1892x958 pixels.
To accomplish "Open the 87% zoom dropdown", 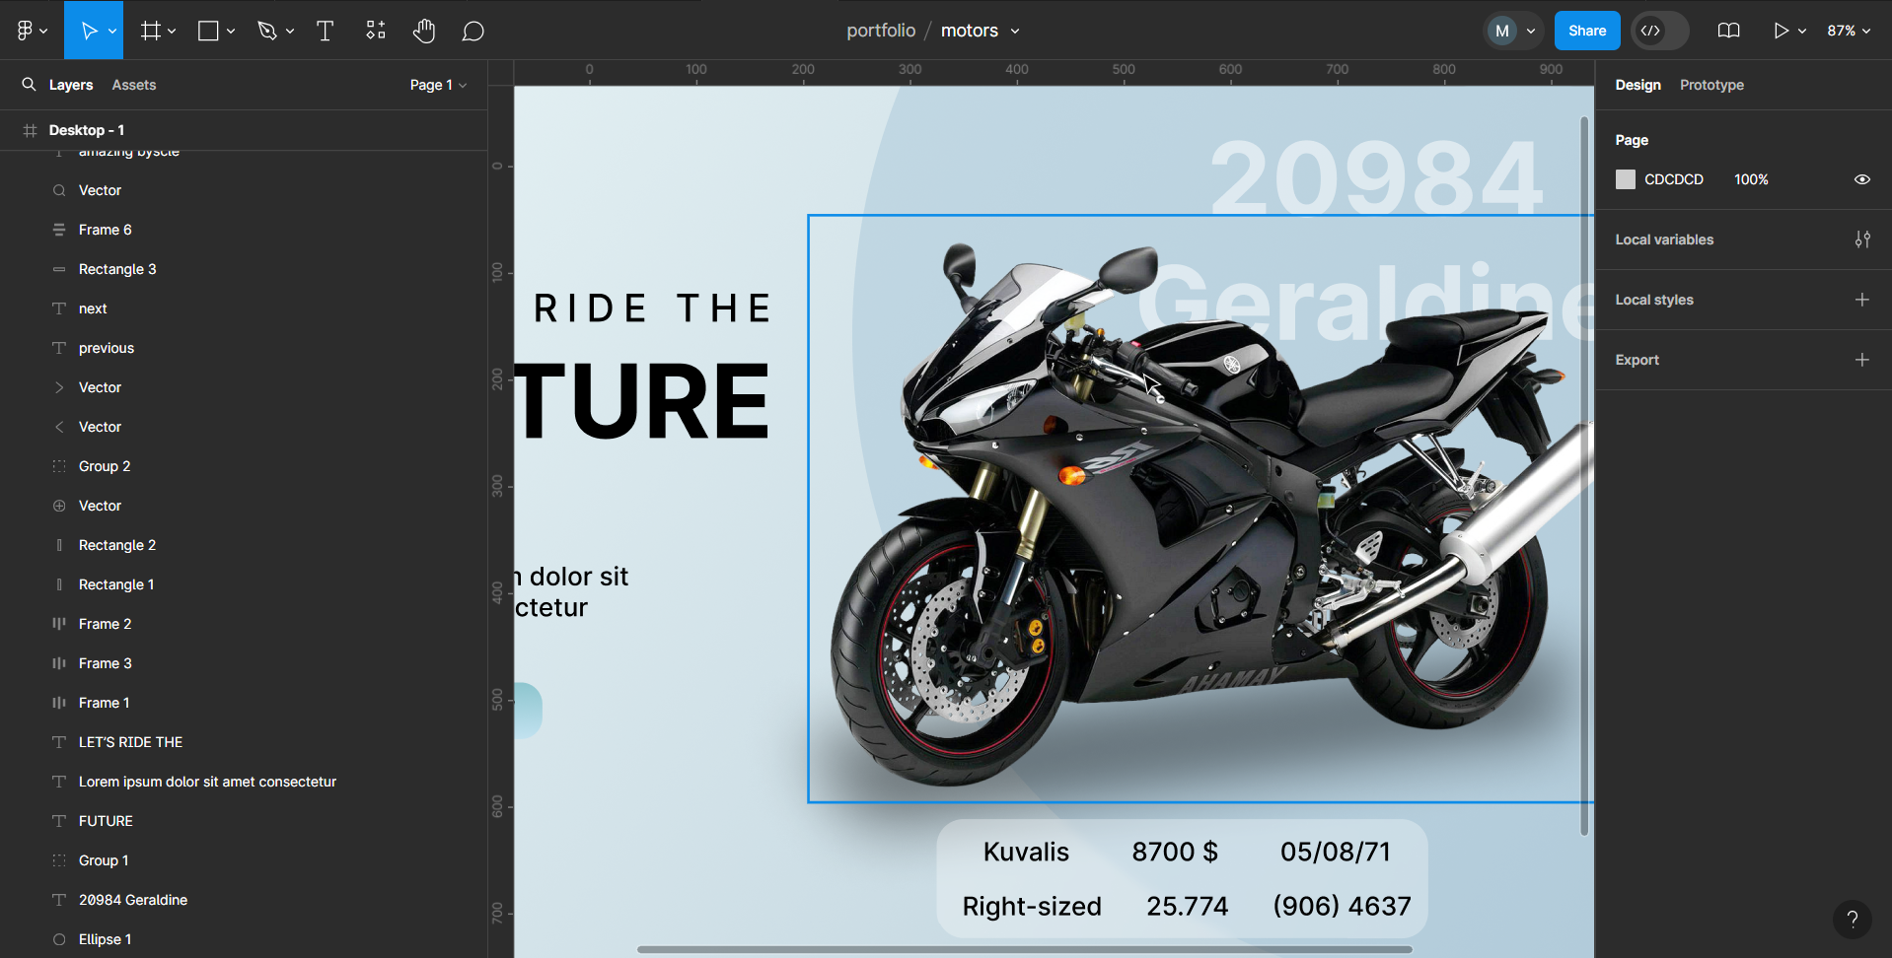I will 1849,31.
